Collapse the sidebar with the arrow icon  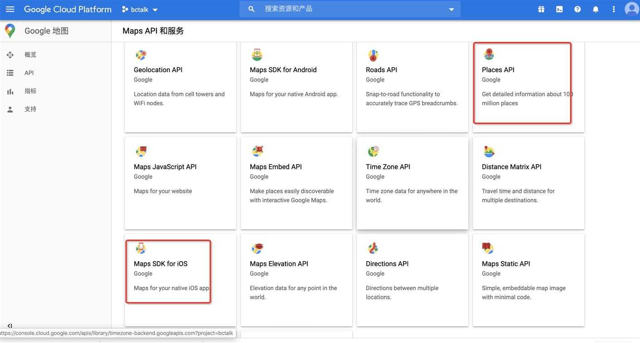(x=10, y=326)
